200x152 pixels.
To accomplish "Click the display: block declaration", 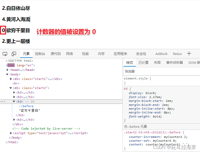I will click(142, 93).
